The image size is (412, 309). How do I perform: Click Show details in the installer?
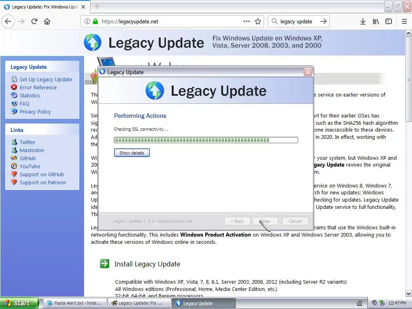pos(132,152)
